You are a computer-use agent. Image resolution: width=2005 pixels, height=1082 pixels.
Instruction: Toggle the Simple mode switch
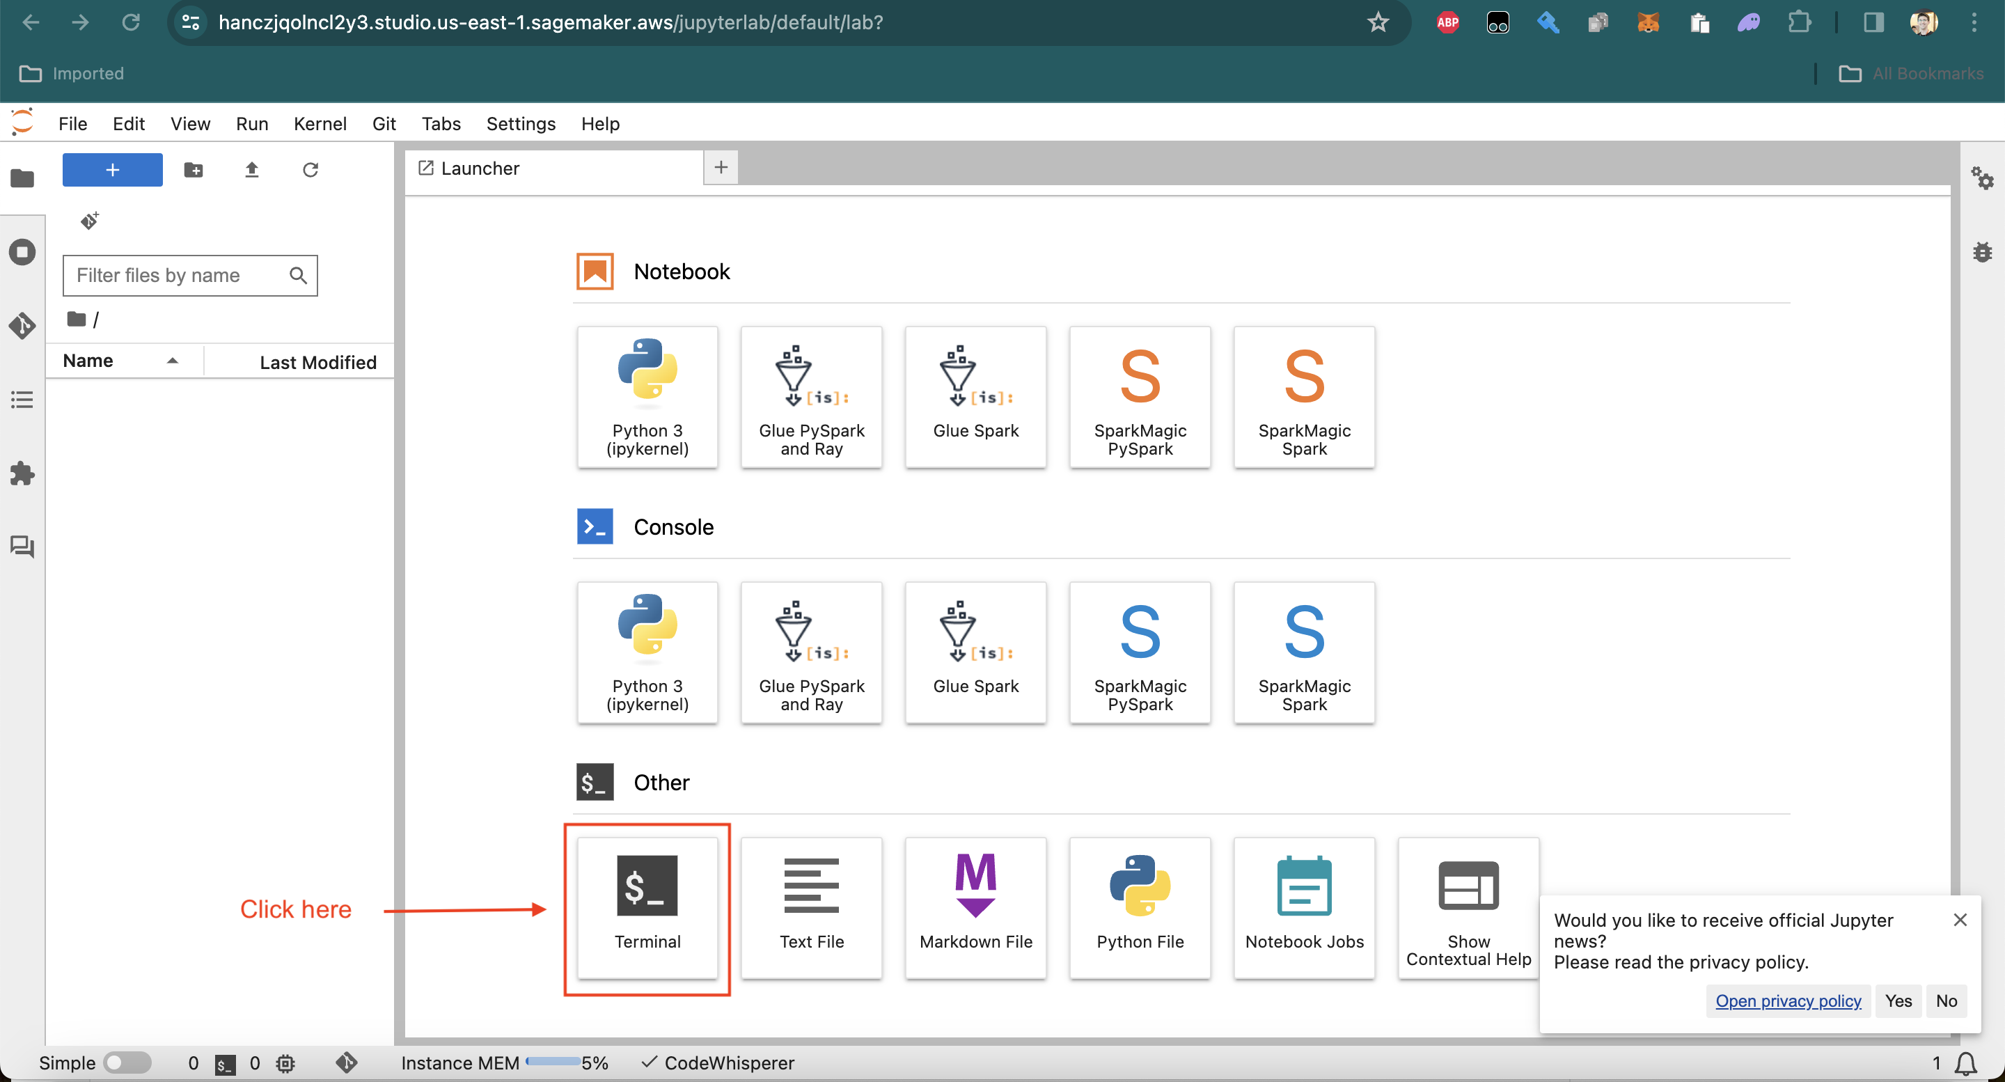[x=127, y=1062]
